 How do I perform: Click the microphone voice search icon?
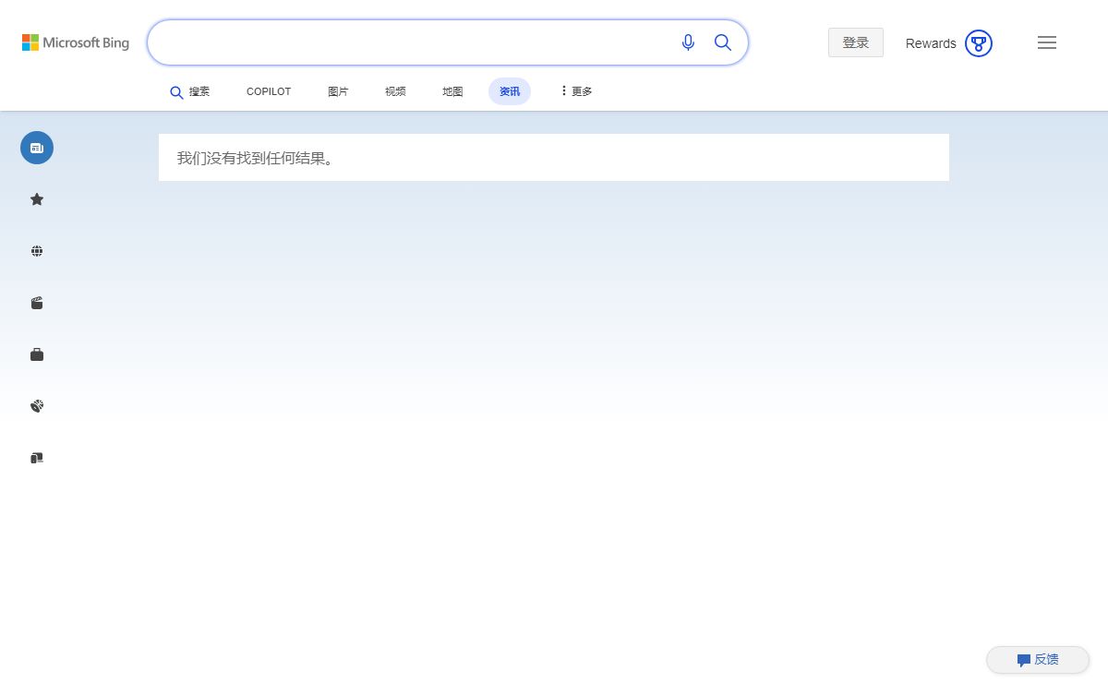(x=688, y=42)
